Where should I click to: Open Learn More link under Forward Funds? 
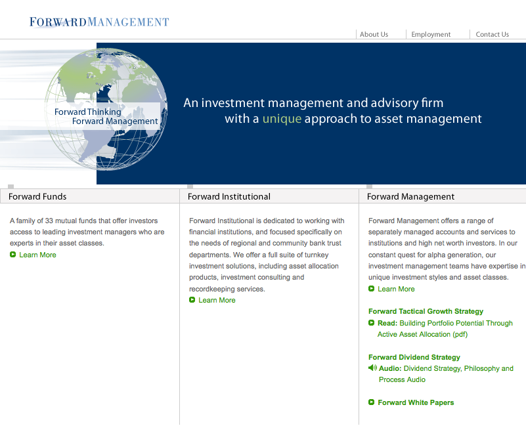[x=37, y=255]
